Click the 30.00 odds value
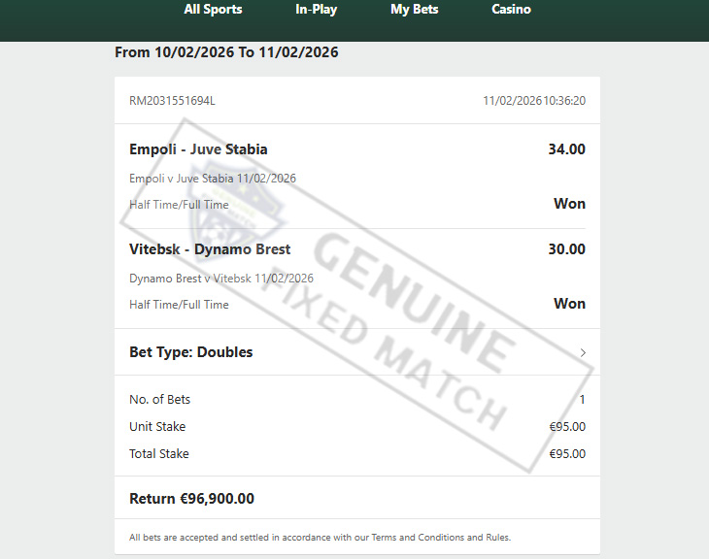Viewport: 709px width, 559px height. (566, 249)
